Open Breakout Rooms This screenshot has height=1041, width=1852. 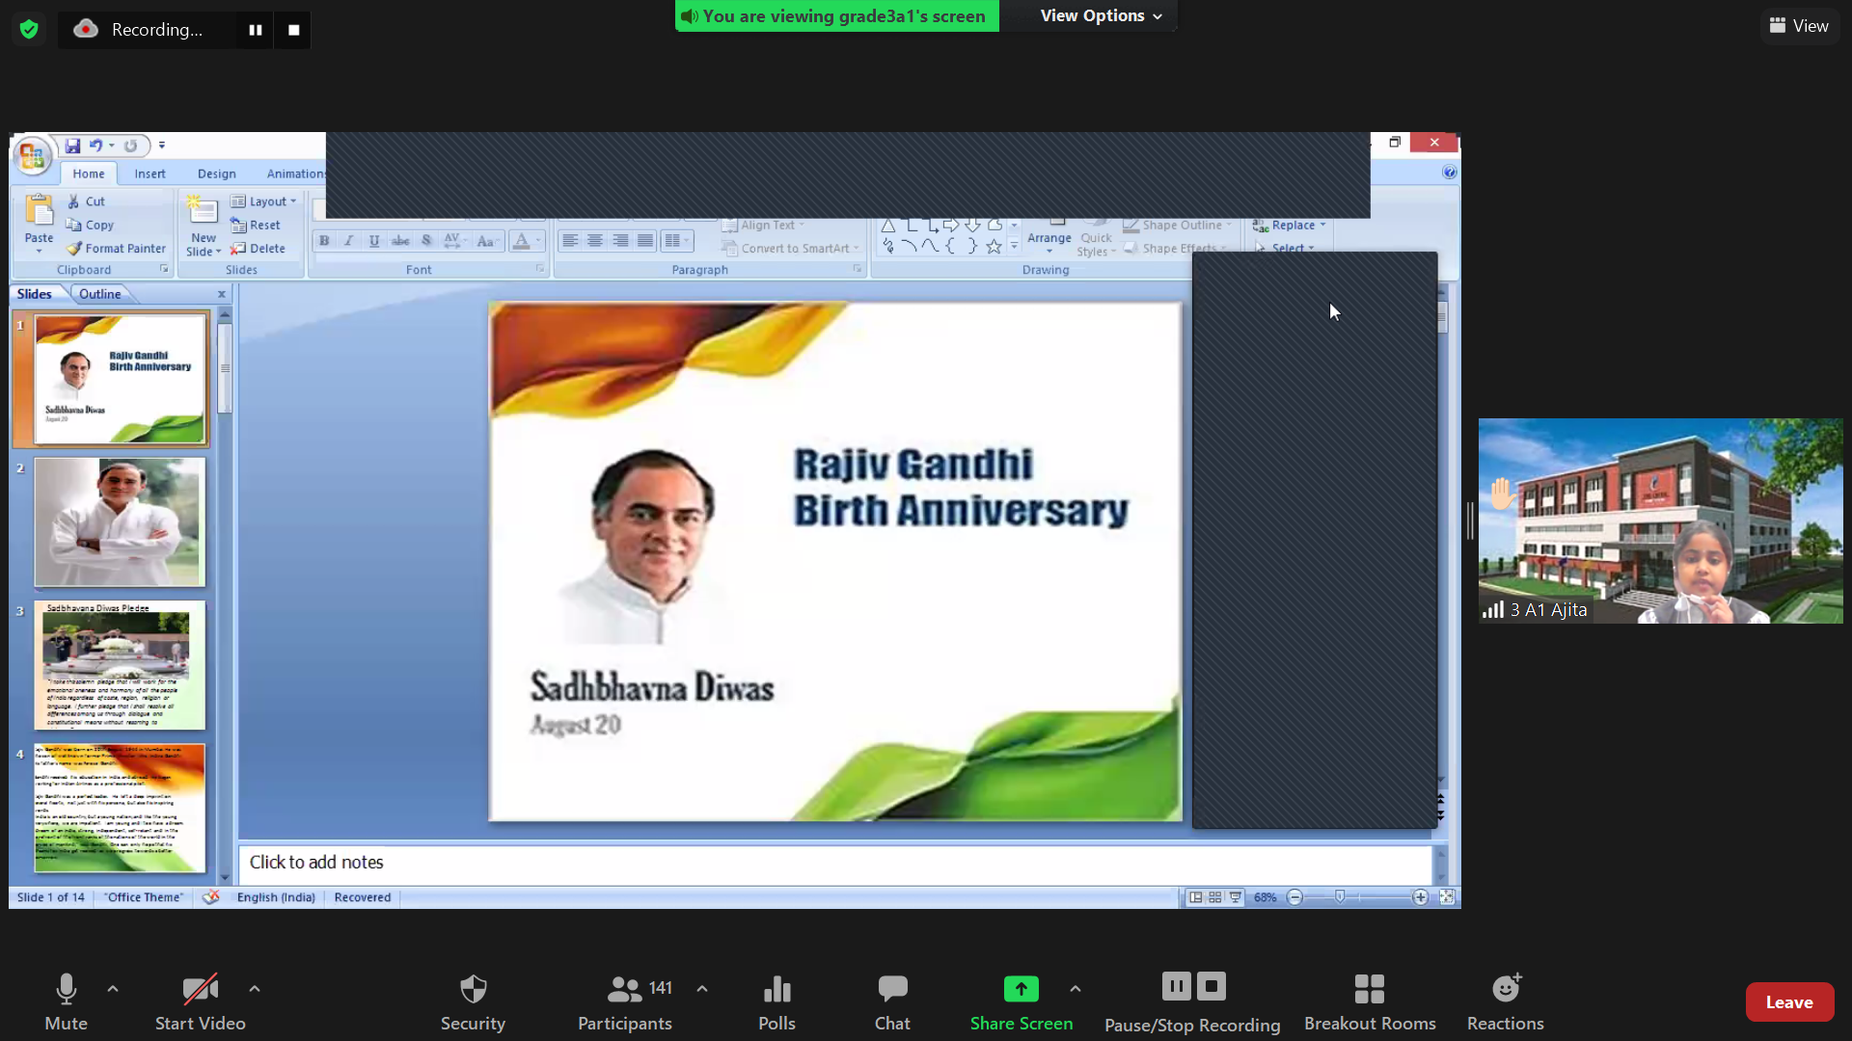[1369, 989]
